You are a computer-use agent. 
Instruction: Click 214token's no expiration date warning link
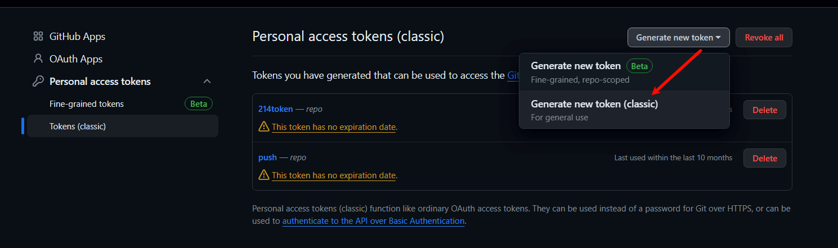point(334,127)
